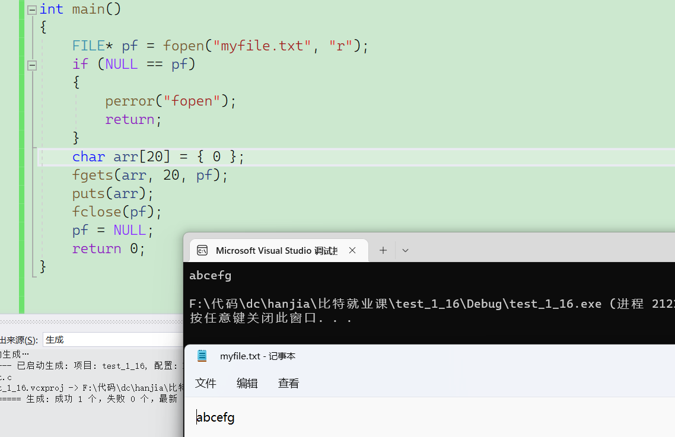Click the myfile.txt - 记事本 title bar

coord(429,356)
